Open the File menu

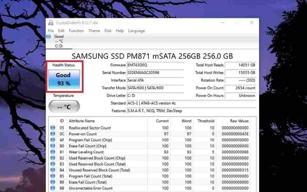51,31
